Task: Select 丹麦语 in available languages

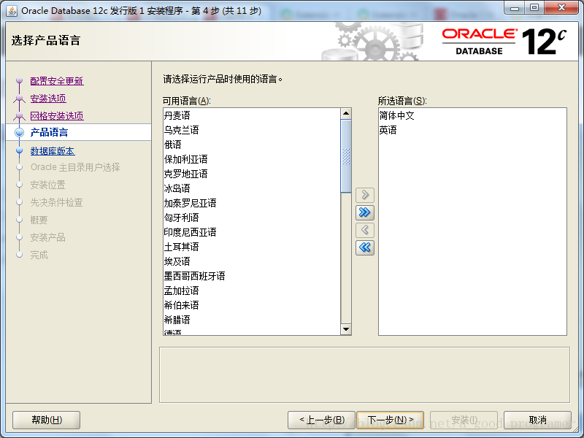Action: (x=252, y=115)
